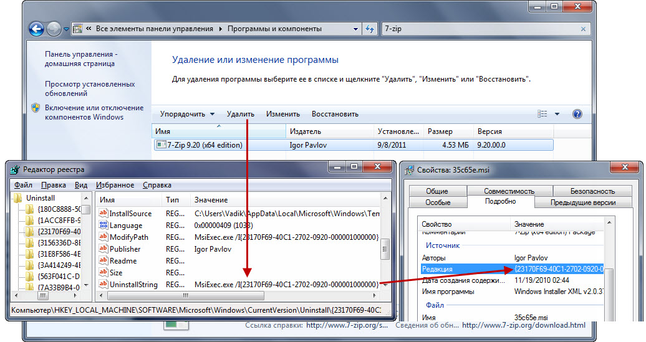Screen dimensions: 646x342
Task: Click string icon of InstallSource value
Action: (x=104, y=213)
